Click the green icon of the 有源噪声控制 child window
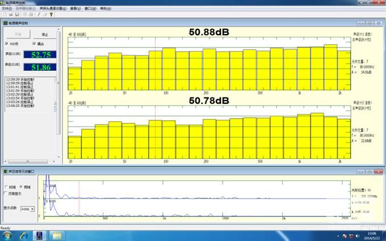The image size is (386, 241). pyautogui.click(x=6, y=23)
